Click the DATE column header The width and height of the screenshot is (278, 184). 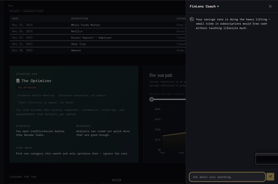[15, 19]
